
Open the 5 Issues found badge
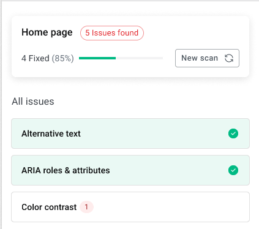tap(112, 33)
